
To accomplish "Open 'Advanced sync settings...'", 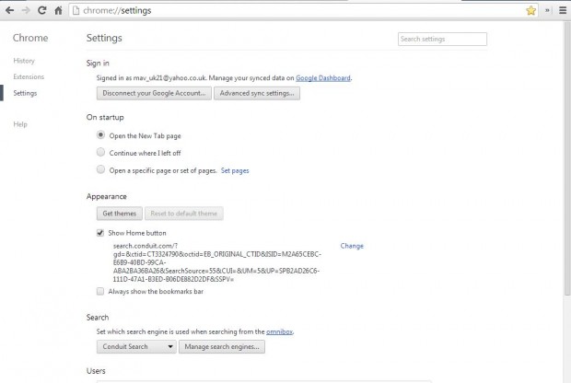I will coord(257,93).
